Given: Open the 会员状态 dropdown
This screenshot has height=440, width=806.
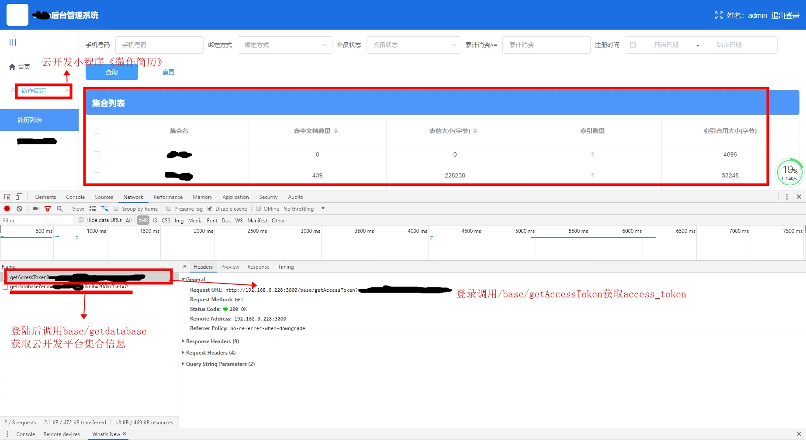Looking at the screenshot, I should point(414,45).
